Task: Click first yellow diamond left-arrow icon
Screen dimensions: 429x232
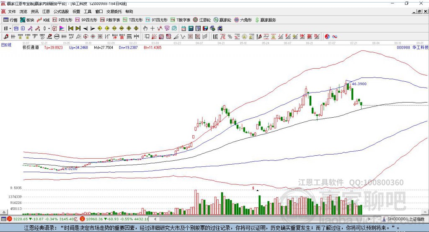Action: (x=100, y=28)
